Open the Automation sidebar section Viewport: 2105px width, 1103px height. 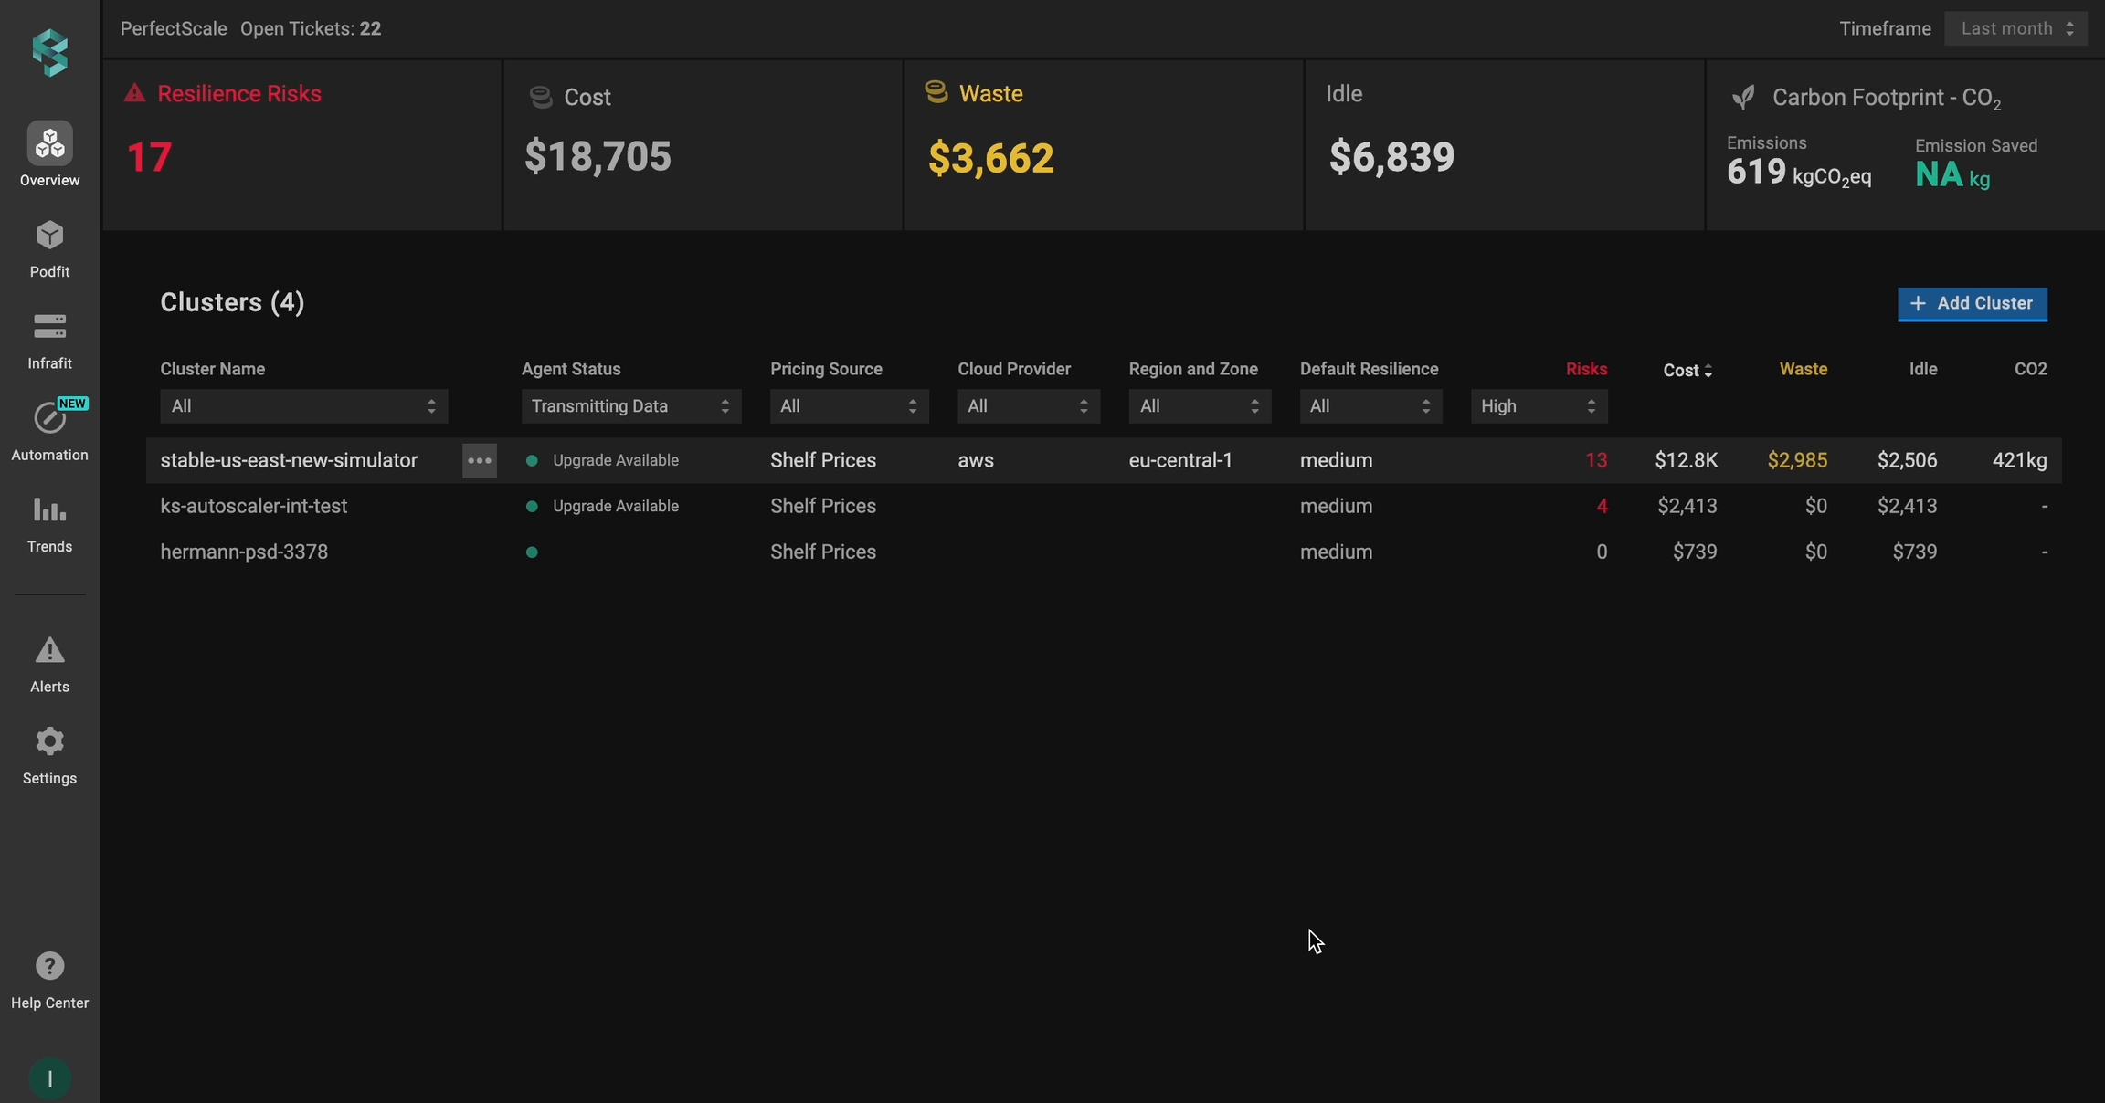point(50,419)
